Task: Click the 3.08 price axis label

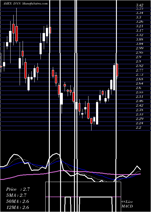Action: [140, 39]
